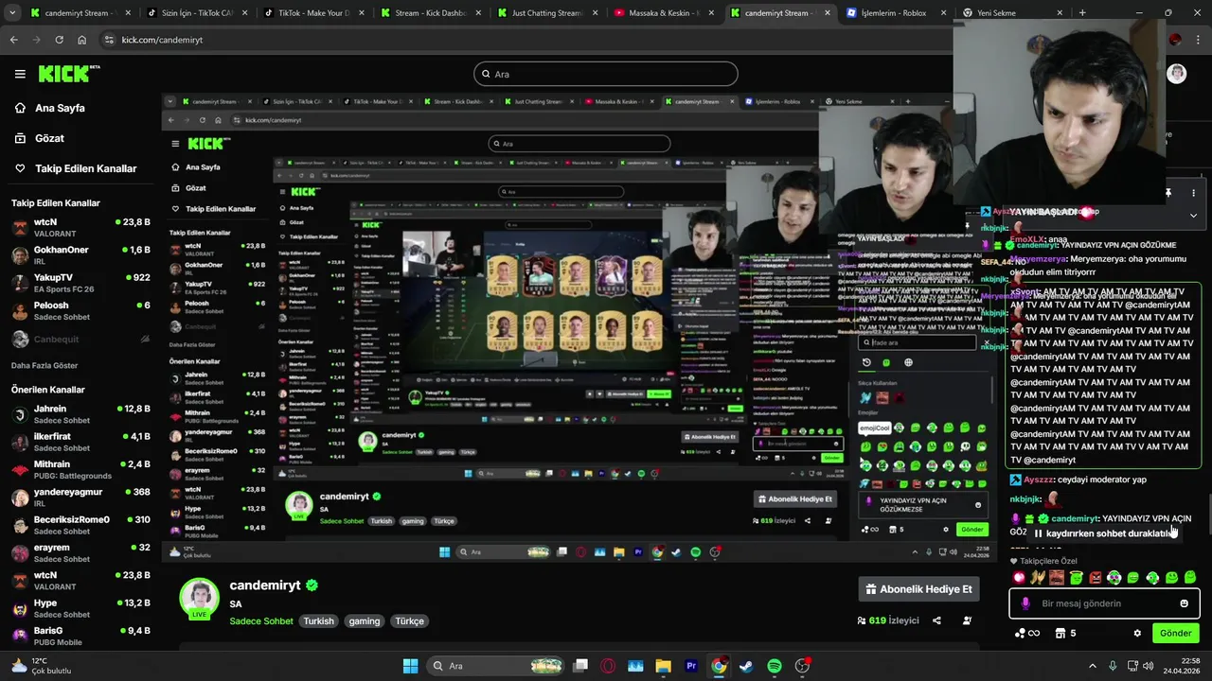Open YakupTV channel in sidebar
1212x681 pixels.
click(x=80, y=283)
